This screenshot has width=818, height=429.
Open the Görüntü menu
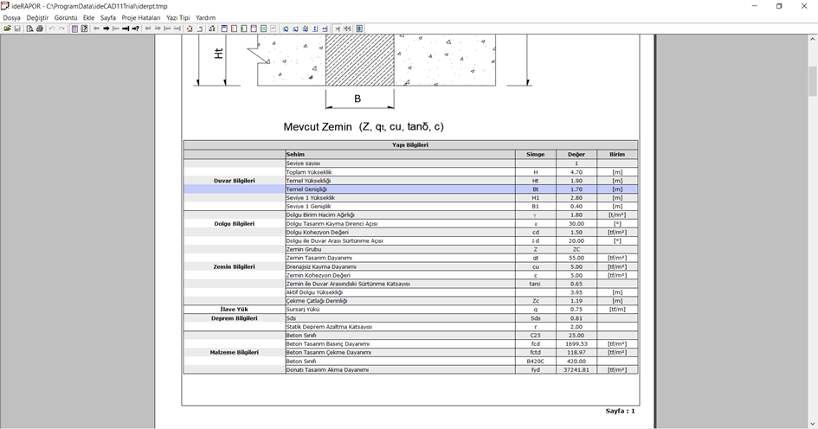(x=66, y=17)
